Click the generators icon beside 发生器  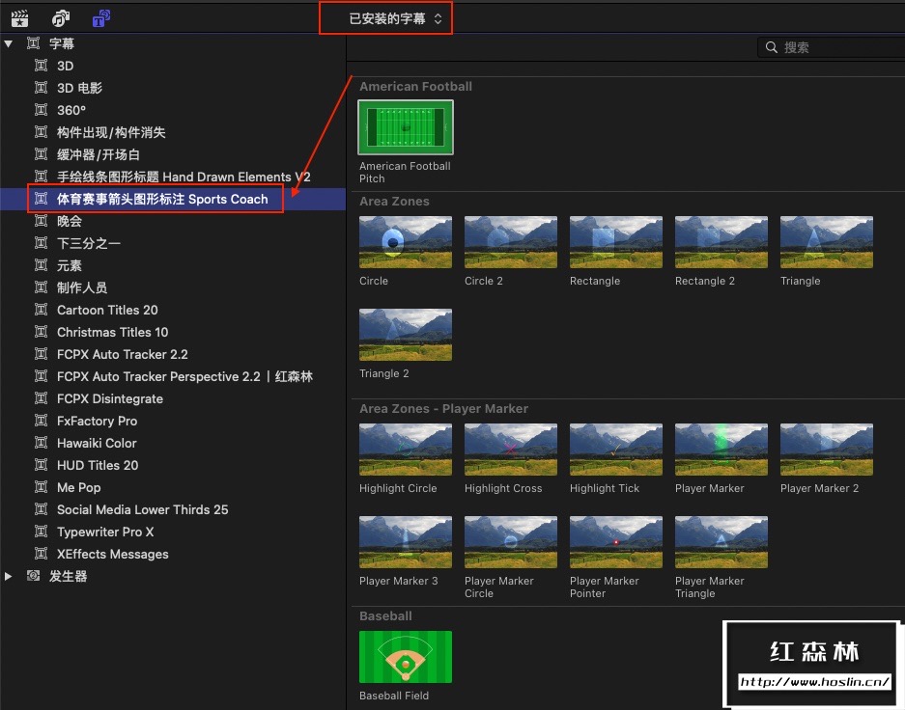coord(34,575)
